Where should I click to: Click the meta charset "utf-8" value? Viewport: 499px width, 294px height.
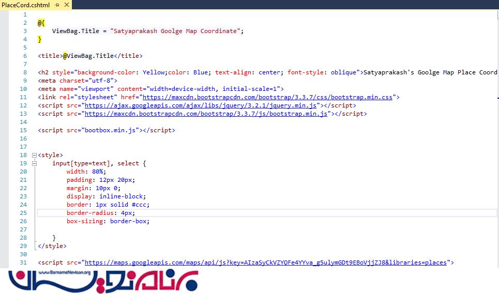coord(103,81)
